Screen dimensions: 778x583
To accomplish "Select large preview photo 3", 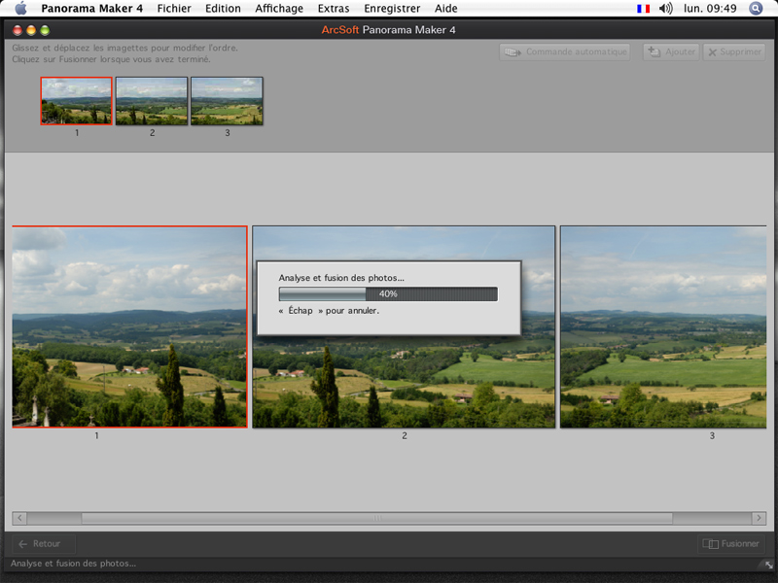I will tap(663, 326).
